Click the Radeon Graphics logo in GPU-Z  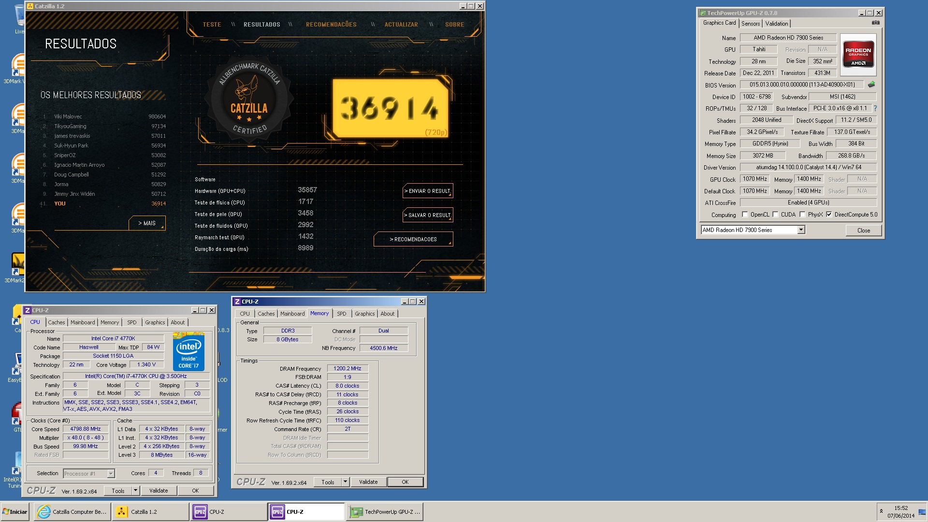(858, 55)
